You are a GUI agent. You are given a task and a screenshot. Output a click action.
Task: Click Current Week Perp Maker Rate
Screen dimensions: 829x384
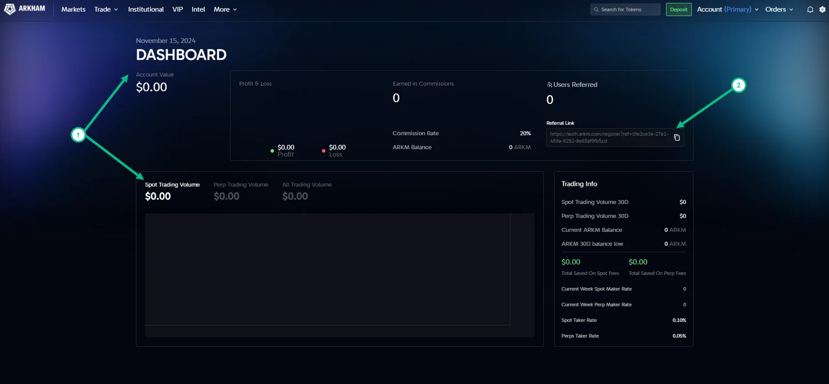pos(624,304)
